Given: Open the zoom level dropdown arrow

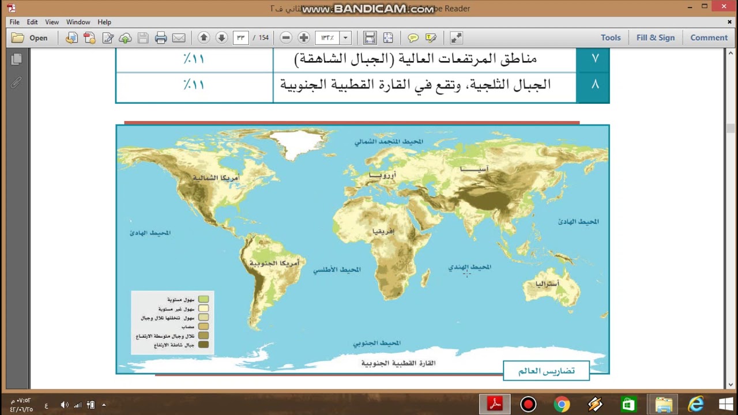Looking at the screenshot, I should 345,38.
